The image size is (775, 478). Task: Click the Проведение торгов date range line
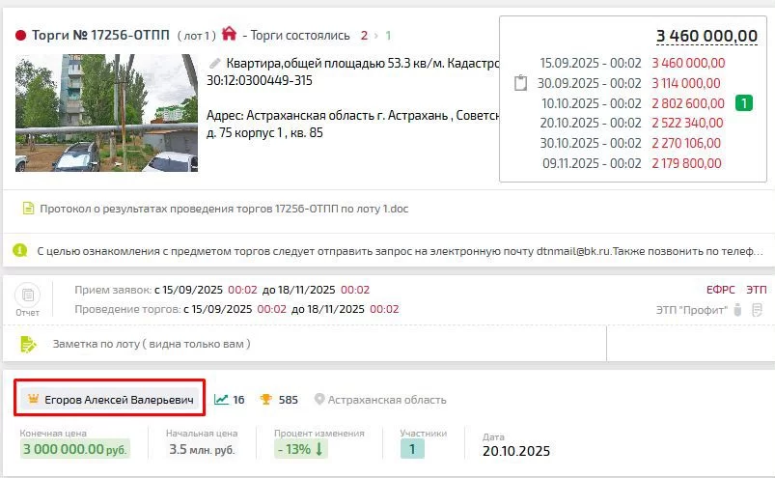coord(236,309)
